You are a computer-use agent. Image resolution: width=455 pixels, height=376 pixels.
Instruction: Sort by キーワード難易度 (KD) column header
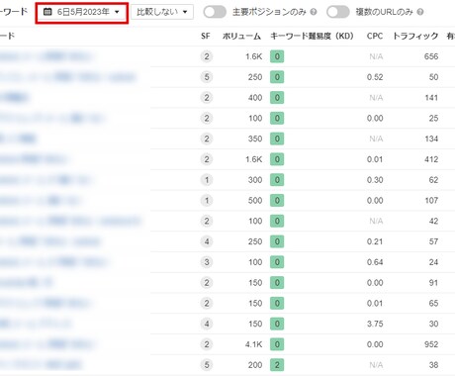(312, 36)
